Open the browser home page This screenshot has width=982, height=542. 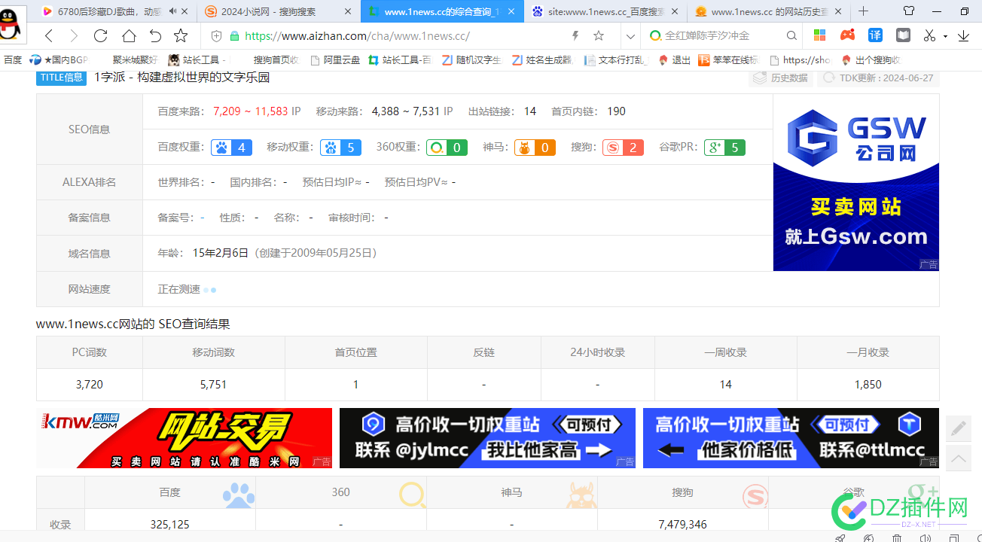pos(129,36)
